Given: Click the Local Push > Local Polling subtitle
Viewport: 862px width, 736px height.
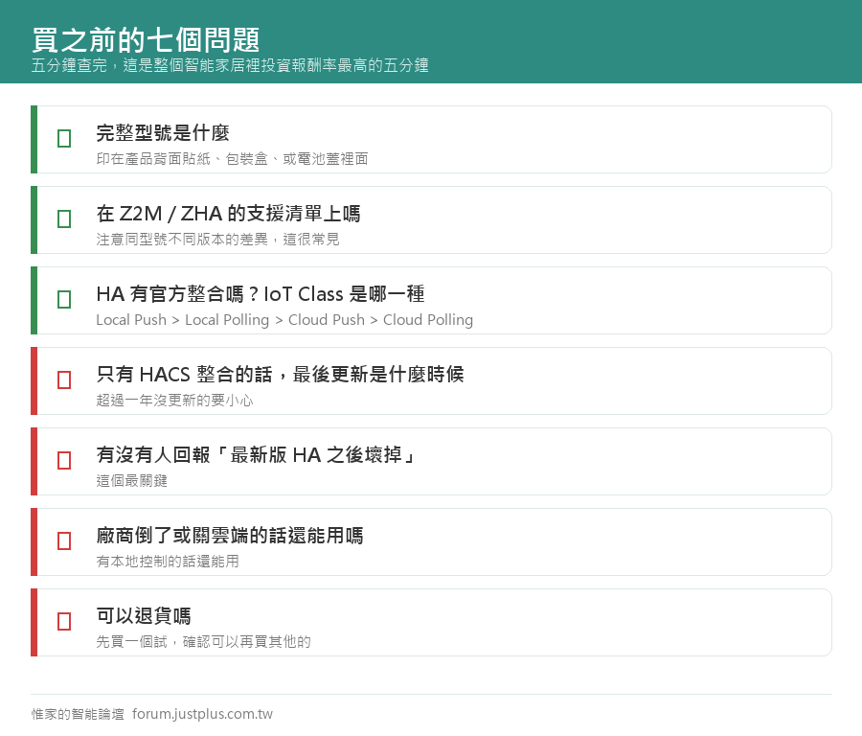Looking at the screenshot, I should (284, 319).
